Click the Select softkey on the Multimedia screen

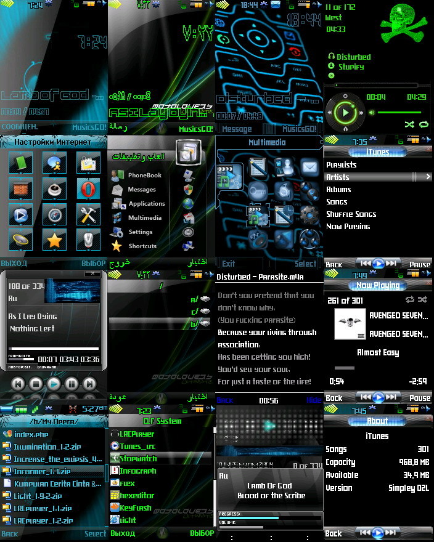[x=305, y=264]
